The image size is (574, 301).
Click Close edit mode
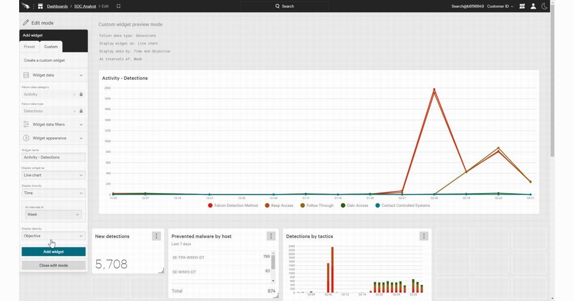pyautogui.click(x=53, y=265)
